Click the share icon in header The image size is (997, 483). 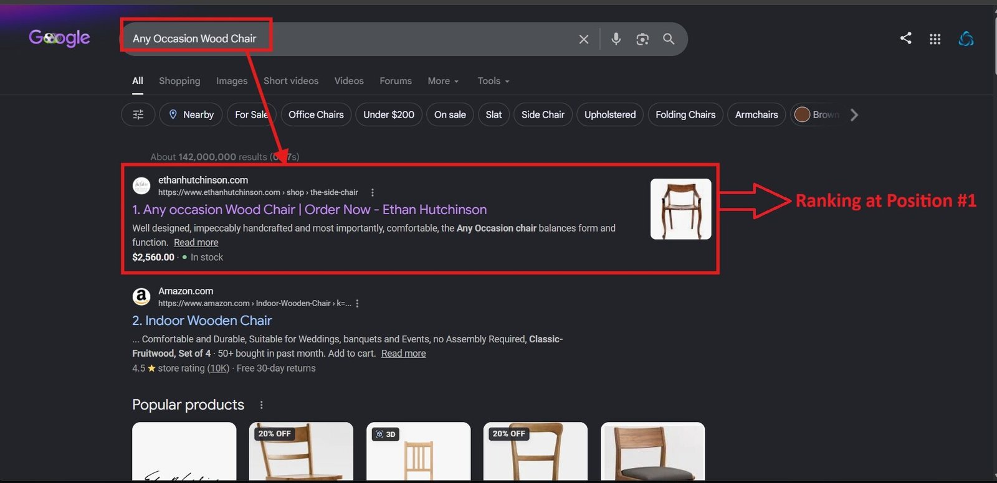pyautogui.click(x=906, y=38)
